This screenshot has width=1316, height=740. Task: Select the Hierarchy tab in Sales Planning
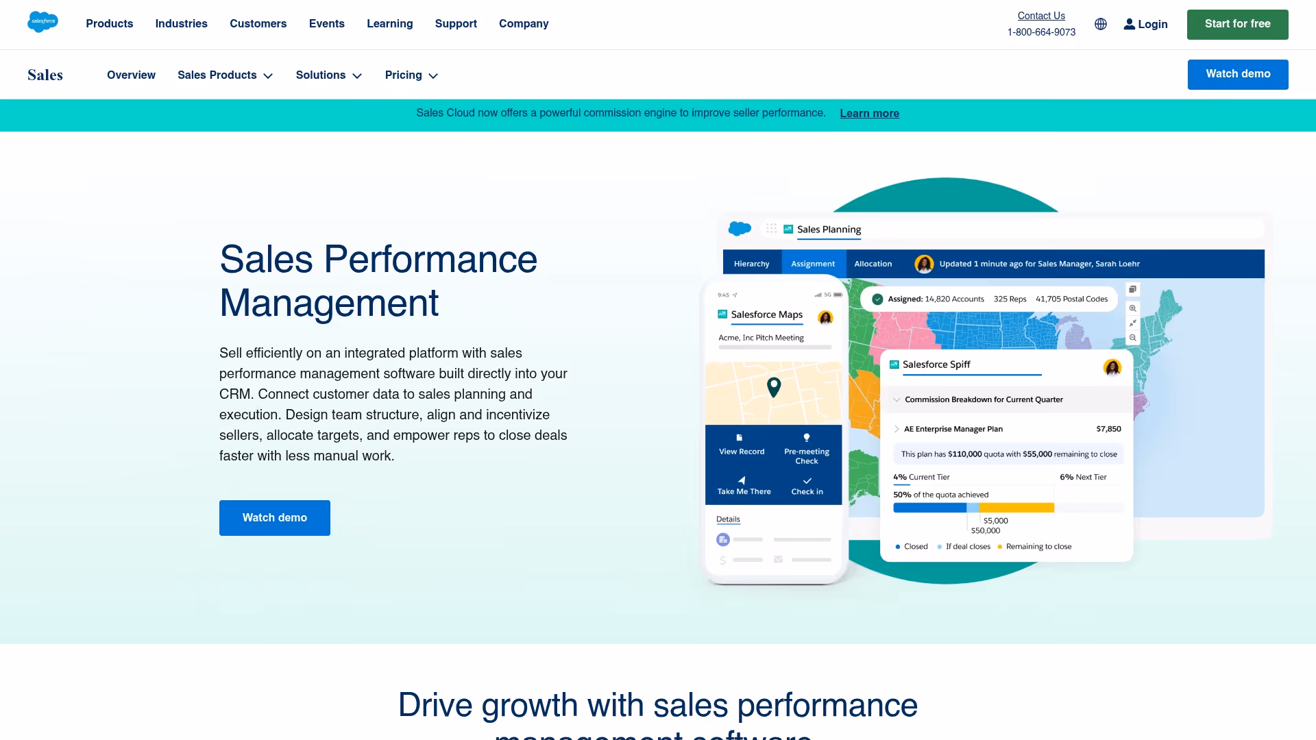[751, 263]
